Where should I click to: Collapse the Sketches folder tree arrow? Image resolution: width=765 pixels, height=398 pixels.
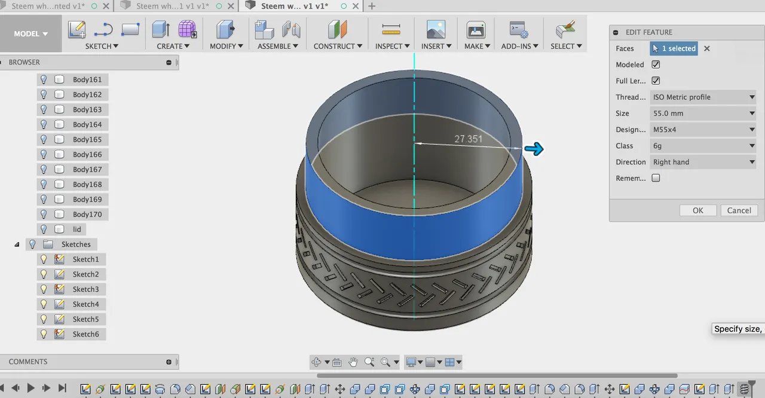pos(17,244)
